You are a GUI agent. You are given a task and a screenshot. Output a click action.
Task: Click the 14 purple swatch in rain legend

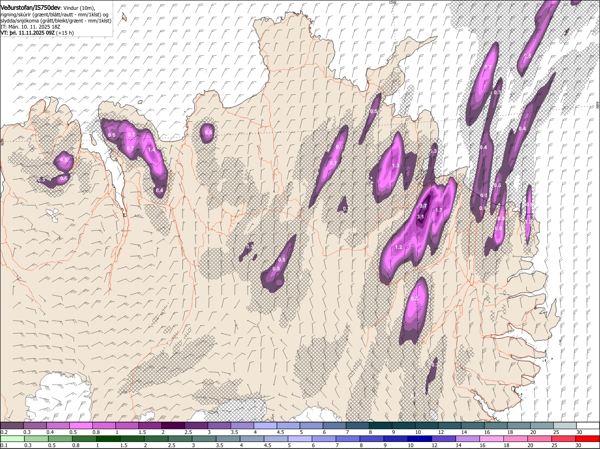click(x=467, y=439)
